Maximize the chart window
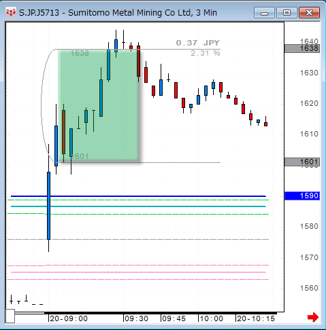This screenshot has height=330, width=326. (287, 13)
